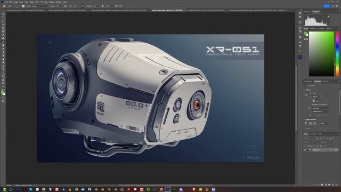Select the Horizontal Type tool
Screen dimensions: 341x192
click(x=3, y=69)
